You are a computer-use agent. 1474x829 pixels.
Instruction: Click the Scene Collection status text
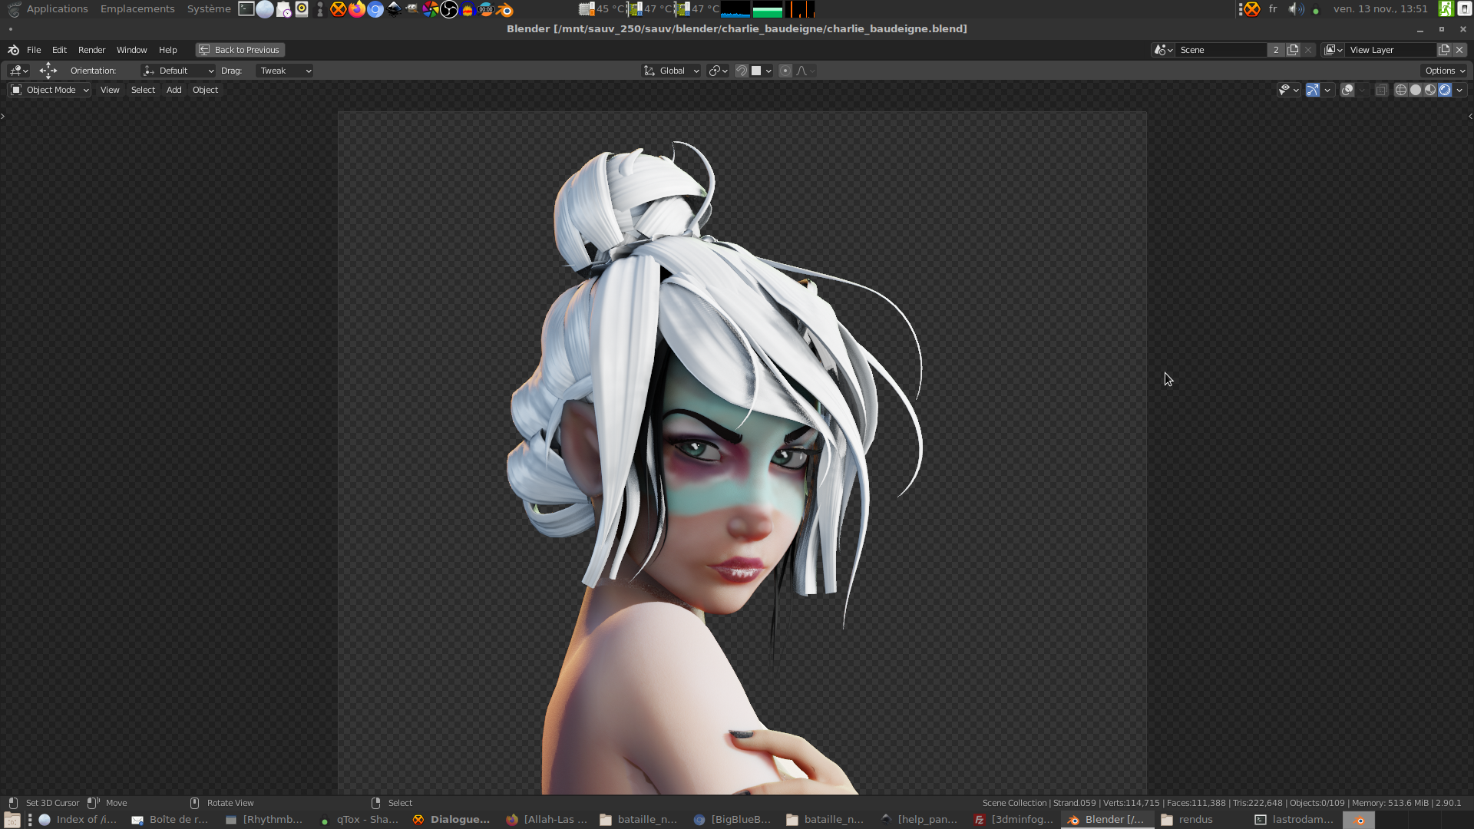pos(1014,803)
